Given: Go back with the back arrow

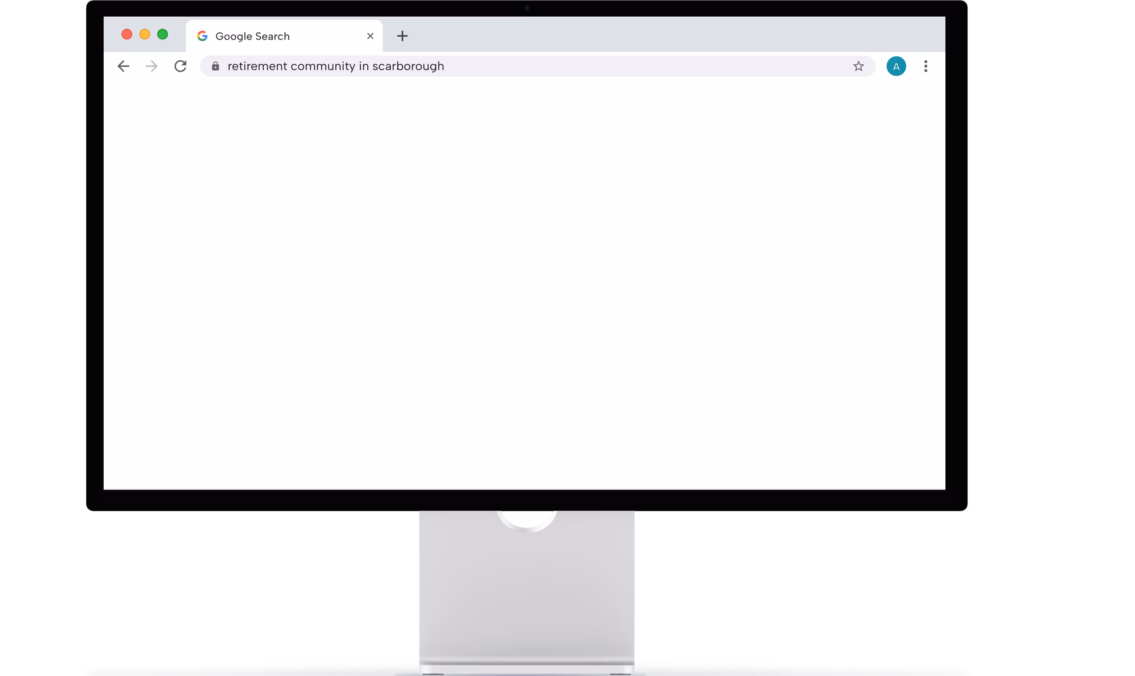Looking at the screenshot, I should pyautogui.click(x=123, y=66).
